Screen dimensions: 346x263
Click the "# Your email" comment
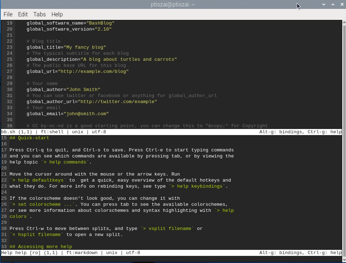click(43, 108)
